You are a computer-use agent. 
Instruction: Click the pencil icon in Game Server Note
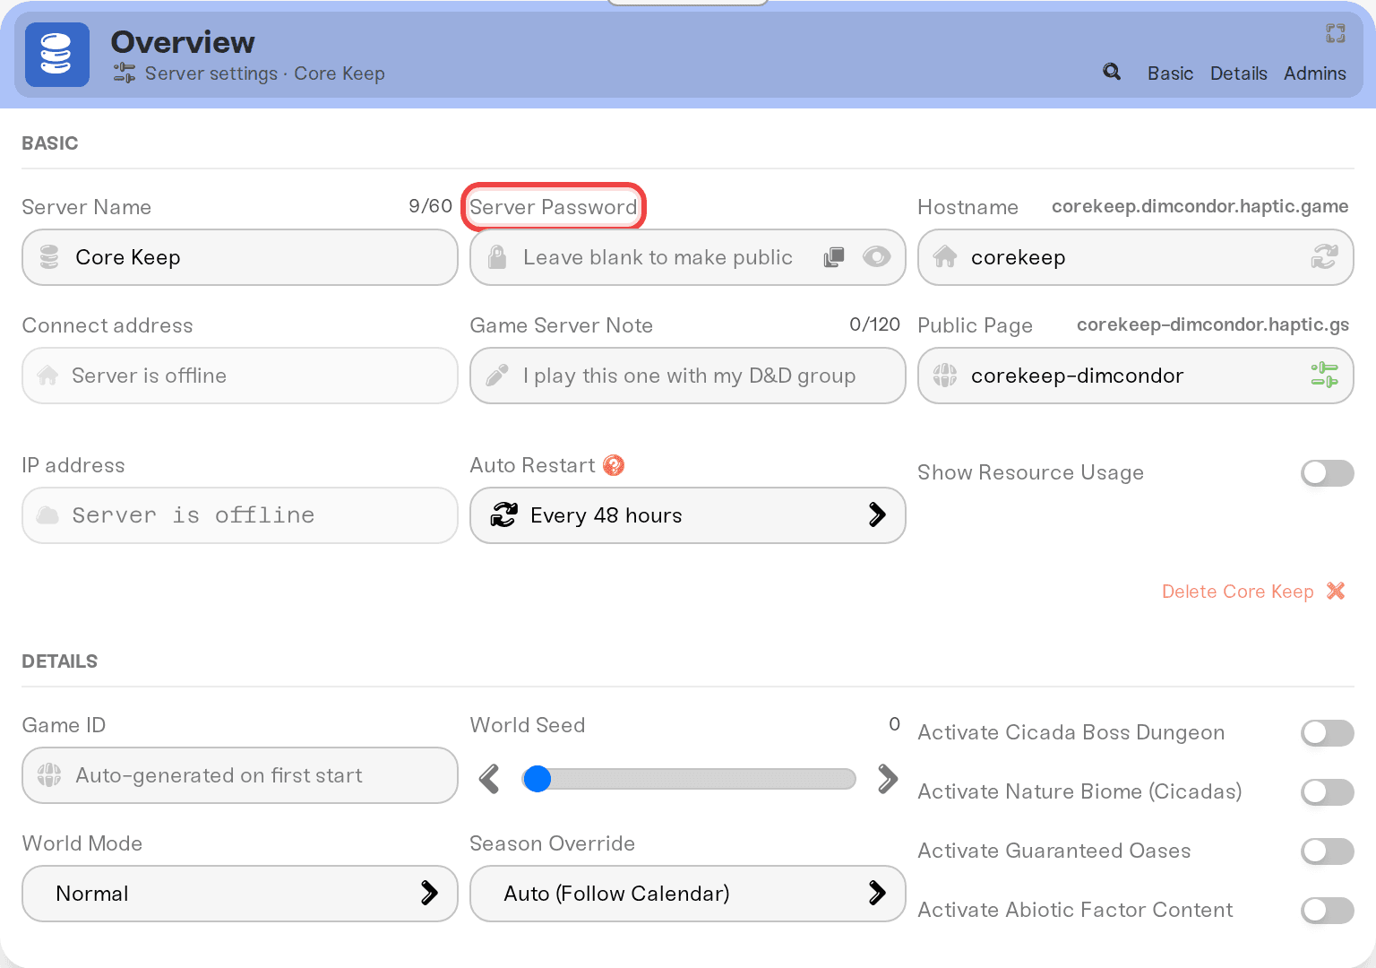[x=496, y=375]
